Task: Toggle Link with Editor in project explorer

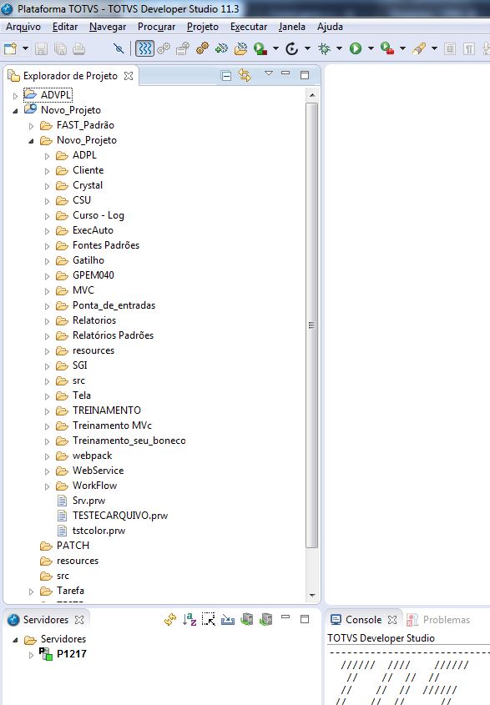Action: click(245, 75)
